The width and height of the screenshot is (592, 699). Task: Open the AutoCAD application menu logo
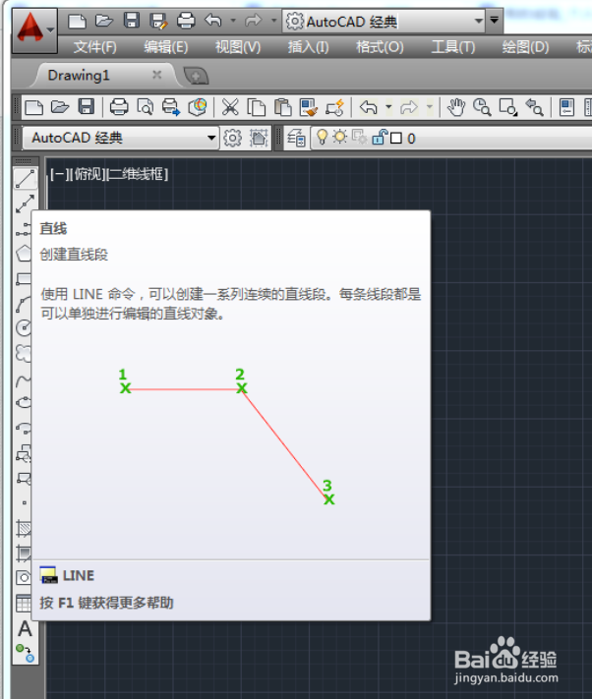tap(33, 29)
